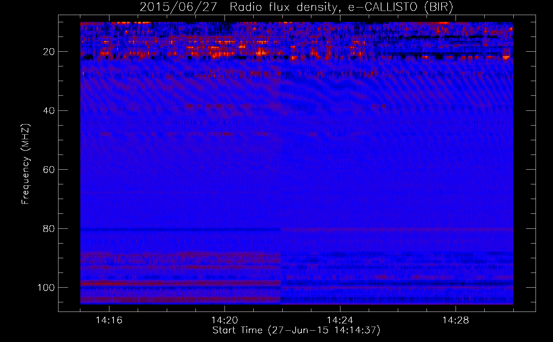Click the "14:16" time tick label
553x342 pixels.
[109, 320]
